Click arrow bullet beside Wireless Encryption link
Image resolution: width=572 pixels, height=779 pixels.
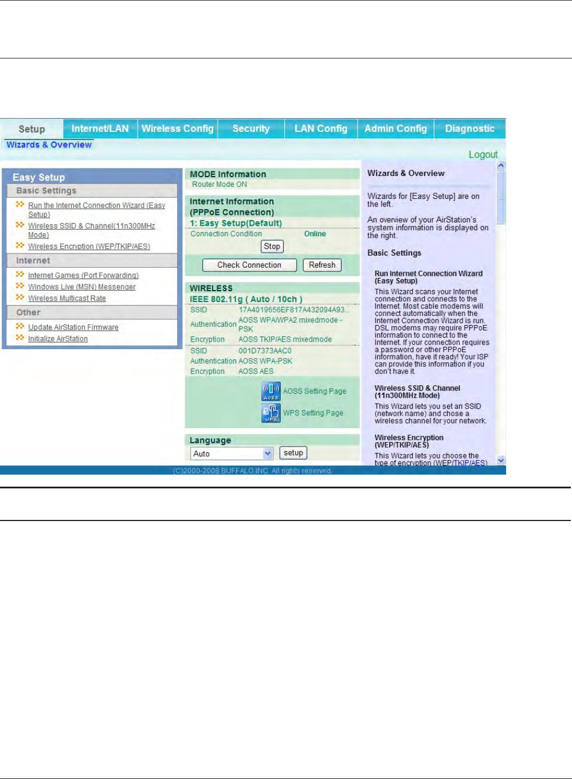coord(20,245)
